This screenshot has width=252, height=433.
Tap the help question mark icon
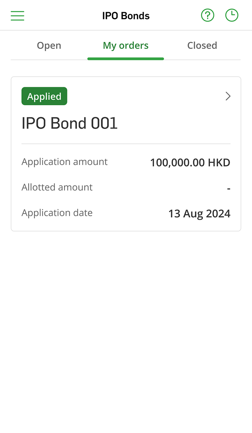point(208,15)
